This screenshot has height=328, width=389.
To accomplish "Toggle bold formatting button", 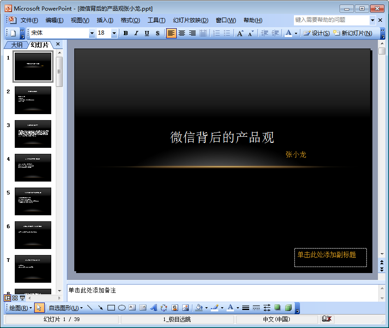I will click(x=126, y=33).
